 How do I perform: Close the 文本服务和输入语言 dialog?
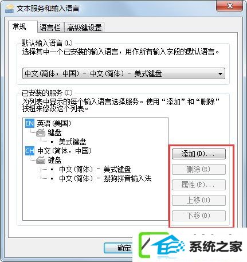coord(229,6)
